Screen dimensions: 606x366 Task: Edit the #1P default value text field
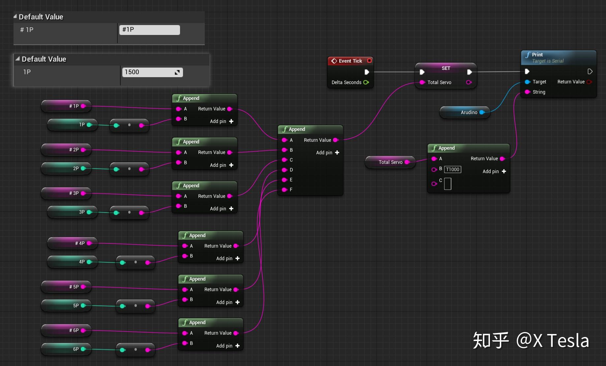pos(149,30)
